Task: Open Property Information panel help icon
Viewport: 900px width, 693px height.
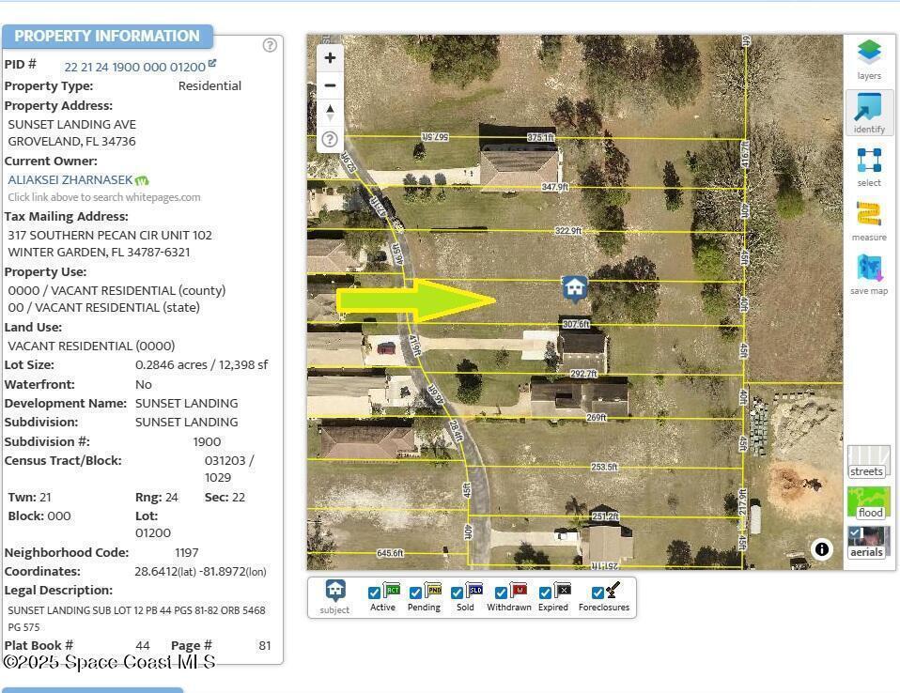Action: point(270,45)
